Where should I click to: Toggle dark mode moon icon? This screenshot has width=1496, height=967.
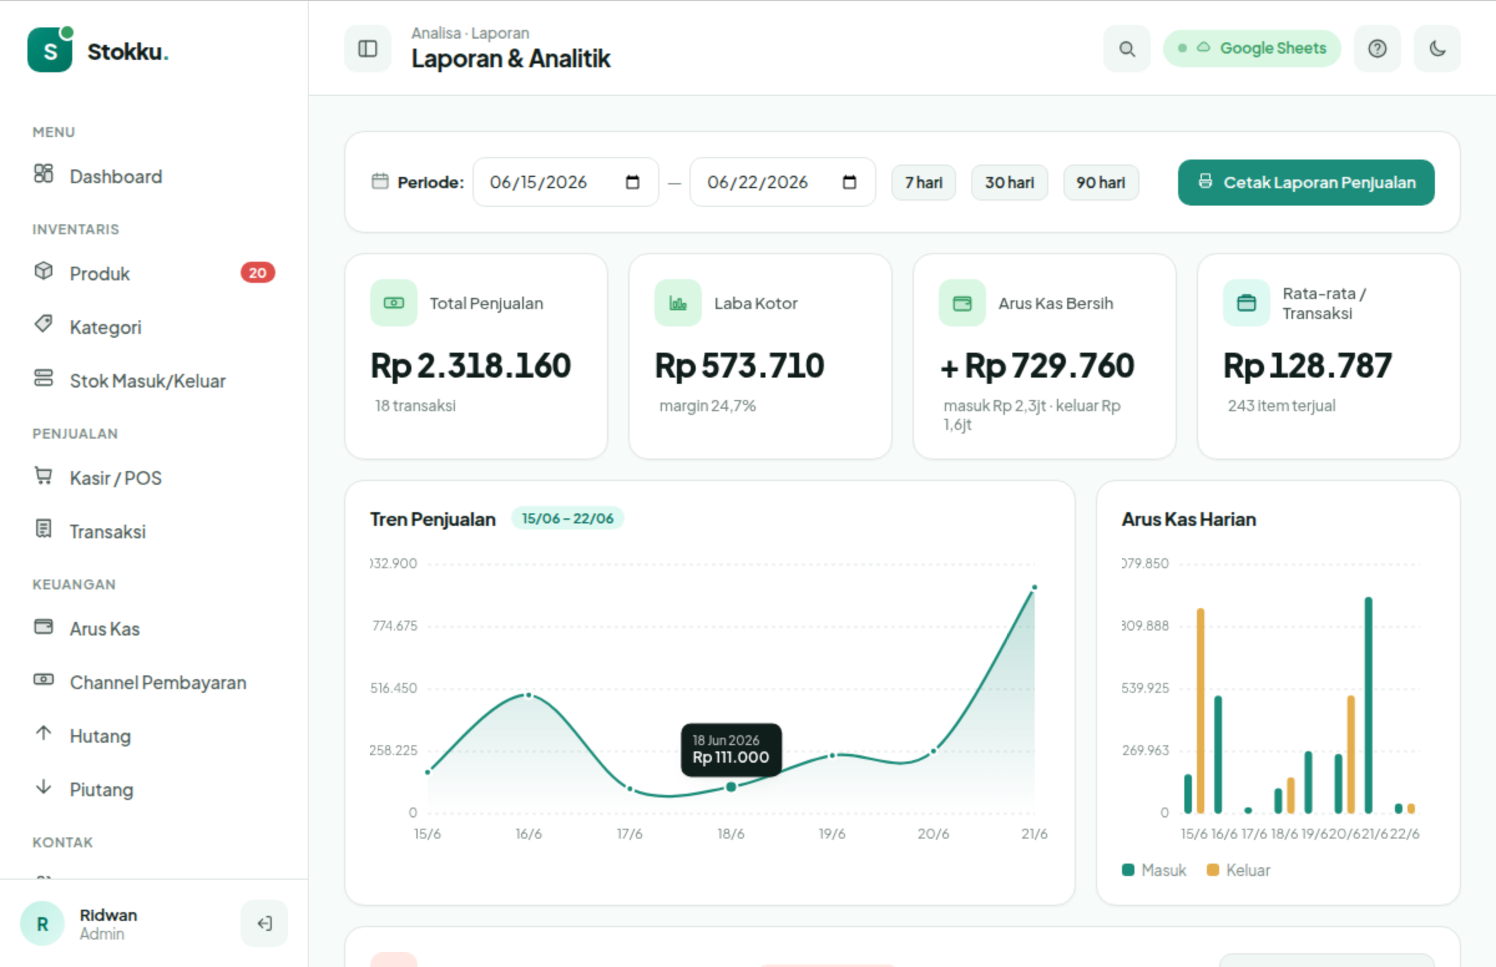1437,49
